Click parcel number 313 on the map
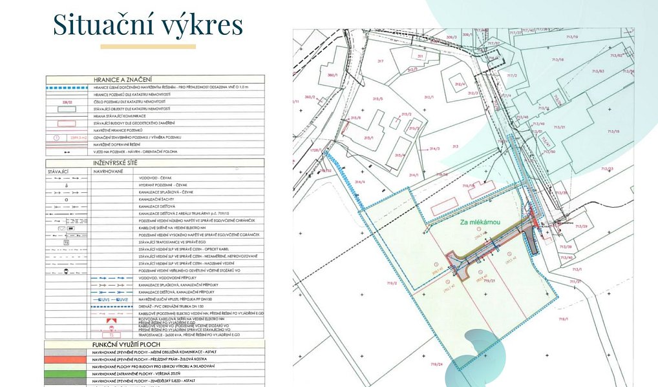Screen dimensions: 658x387 455,146
